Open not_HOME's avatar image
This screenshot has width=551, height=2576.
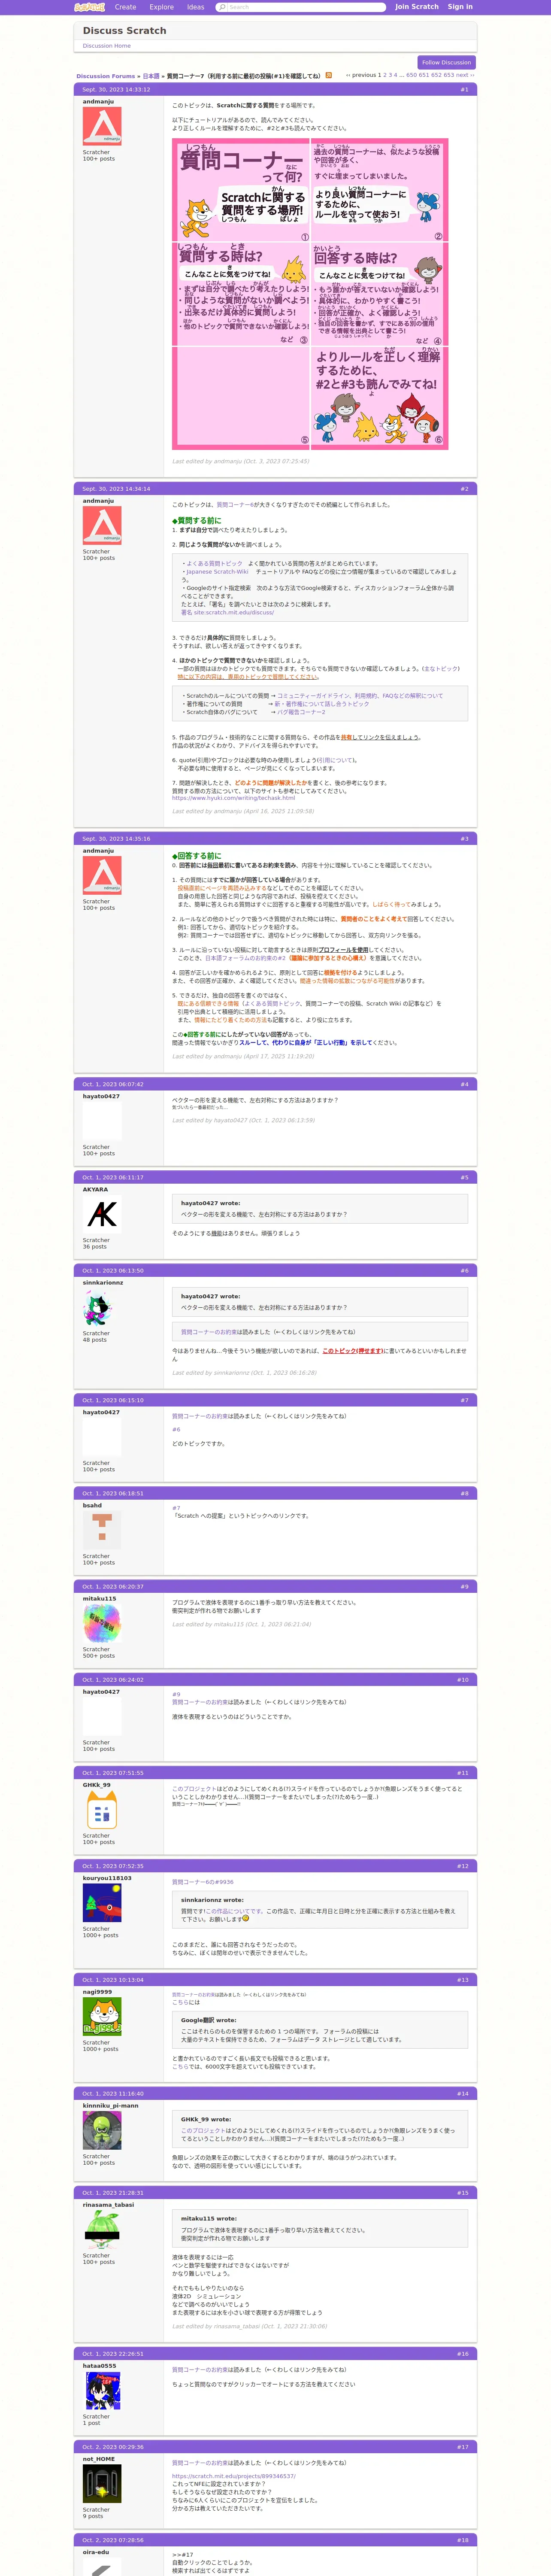(x=102, y=2484)
